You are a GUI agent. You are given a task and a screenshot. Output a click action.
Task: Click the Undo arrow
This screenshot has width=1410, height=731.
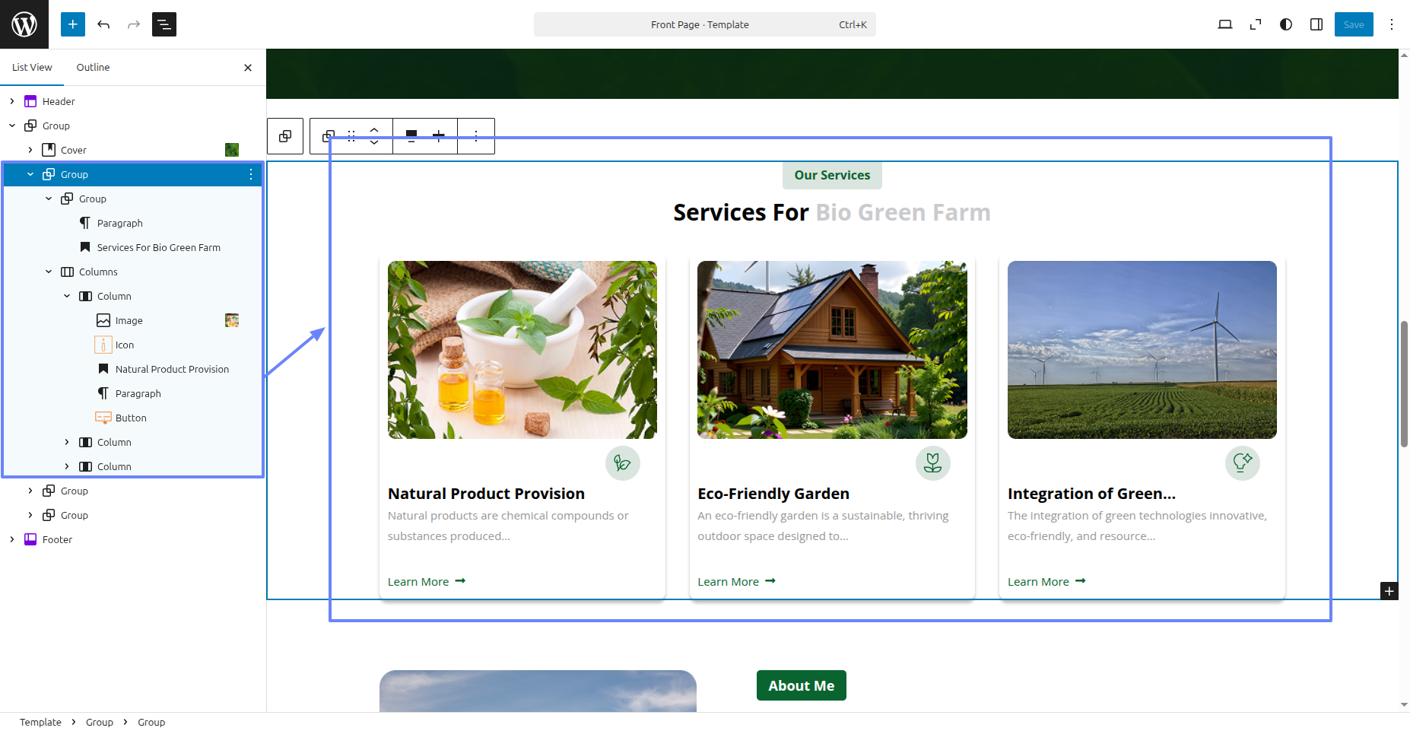pos(103,24)
